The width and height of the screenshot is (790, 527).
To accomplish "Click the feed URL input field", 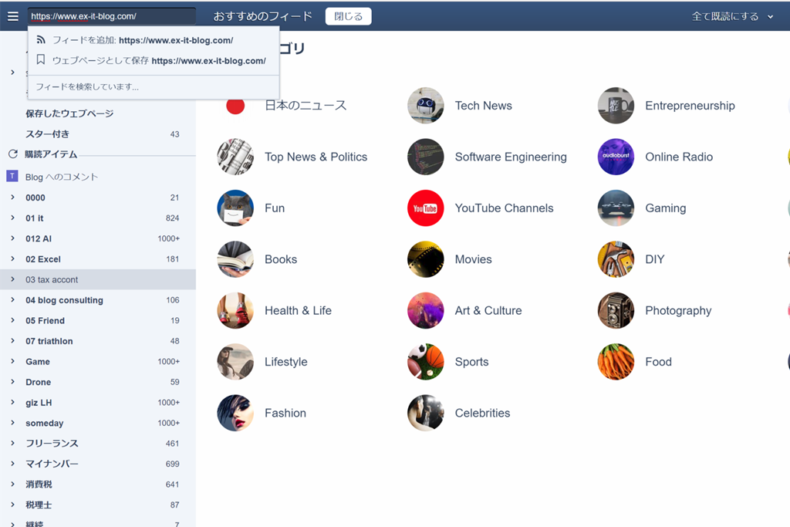I will [111, 16].
